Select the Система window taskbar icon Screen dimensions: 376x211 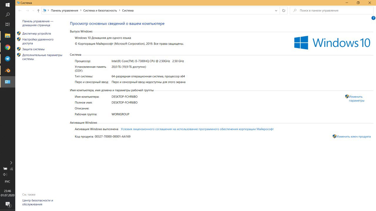tap(8, 82)
